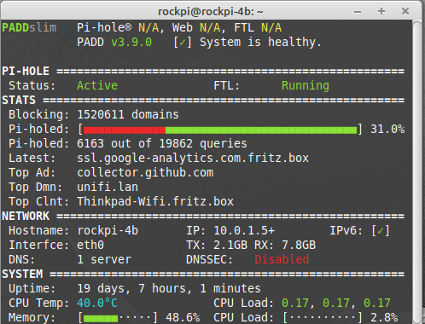Screen dimensions: 425x324
Task: Click the IPv6 checkmark indicator
Action: click(x=381, y=230)
